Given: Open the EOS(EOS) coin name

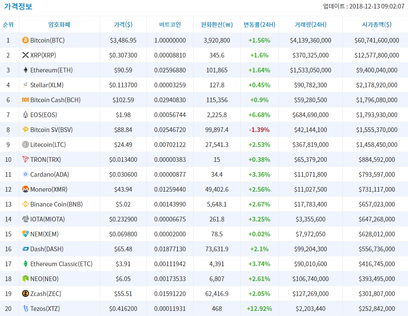Looking at the screenshot, I should point(44,115).
